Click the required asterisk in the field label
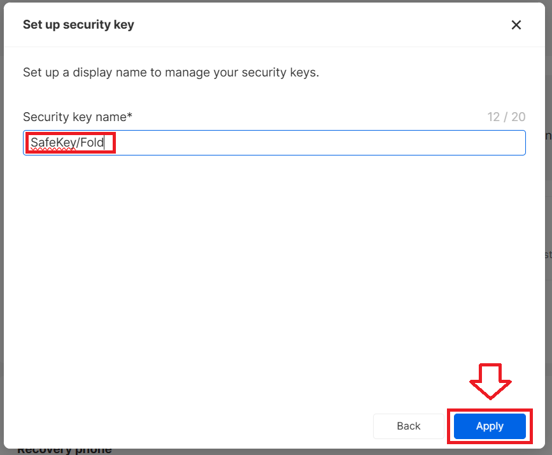Viewport: 552px width, 455px height. tap(130, 116)
